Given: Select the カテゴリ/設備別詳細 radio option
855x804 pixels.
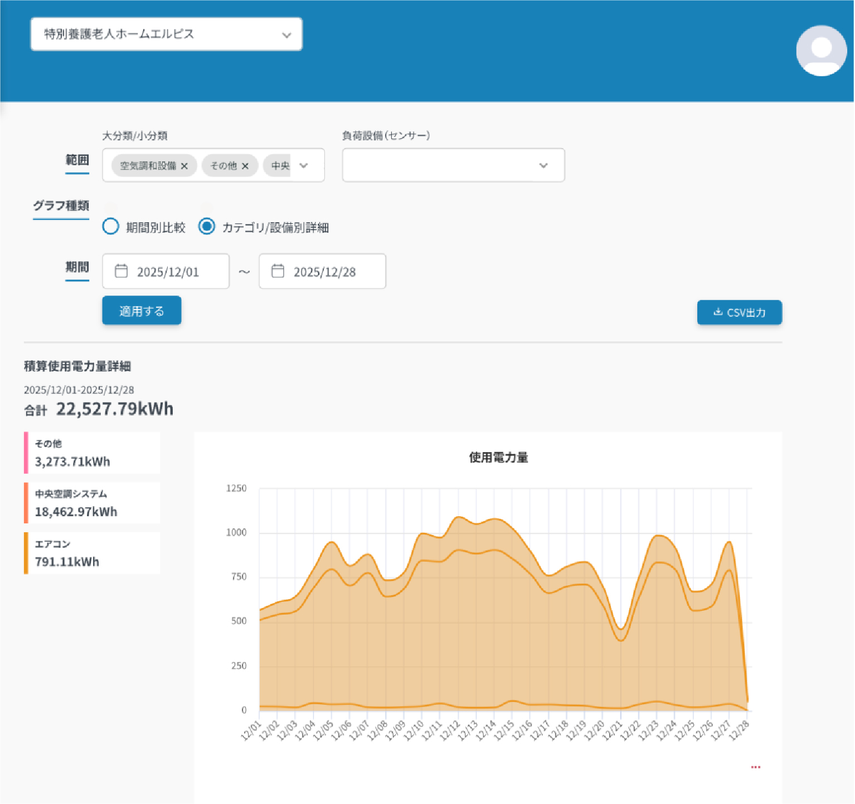Looking at the screenshot, I should pos(207,227).
